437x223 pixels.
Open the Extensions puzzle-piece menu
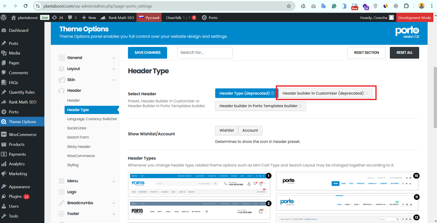pyautogui.click(x=406, y=6)
